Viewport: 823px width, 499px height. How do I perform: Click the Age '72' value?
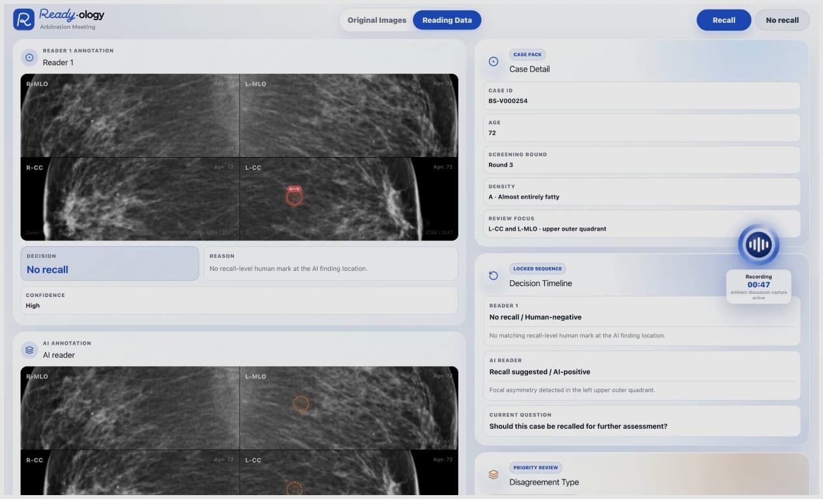click(x=492, y=133)
